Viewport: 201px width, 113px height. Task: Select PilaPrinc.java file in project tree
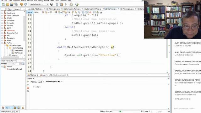19,53
